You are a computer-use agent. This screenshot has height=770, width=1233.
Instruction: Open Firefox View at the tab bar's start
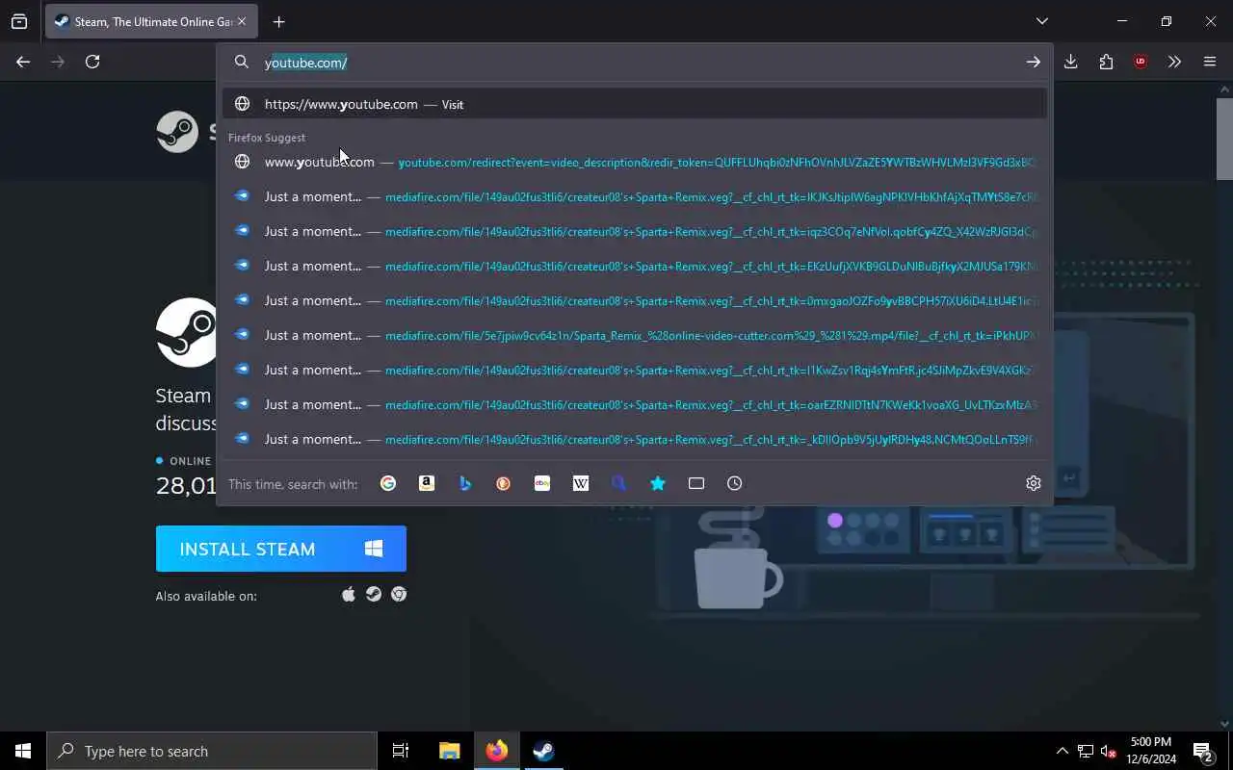pos(19,21)
